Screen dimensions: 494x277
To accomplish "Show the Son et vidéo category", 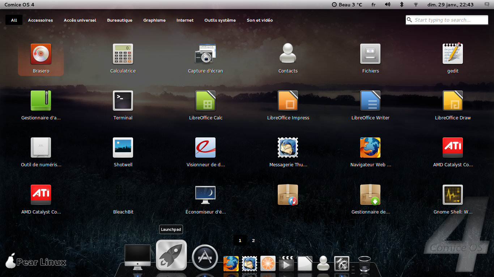I will pyautogui.click(x=260, y=20).
